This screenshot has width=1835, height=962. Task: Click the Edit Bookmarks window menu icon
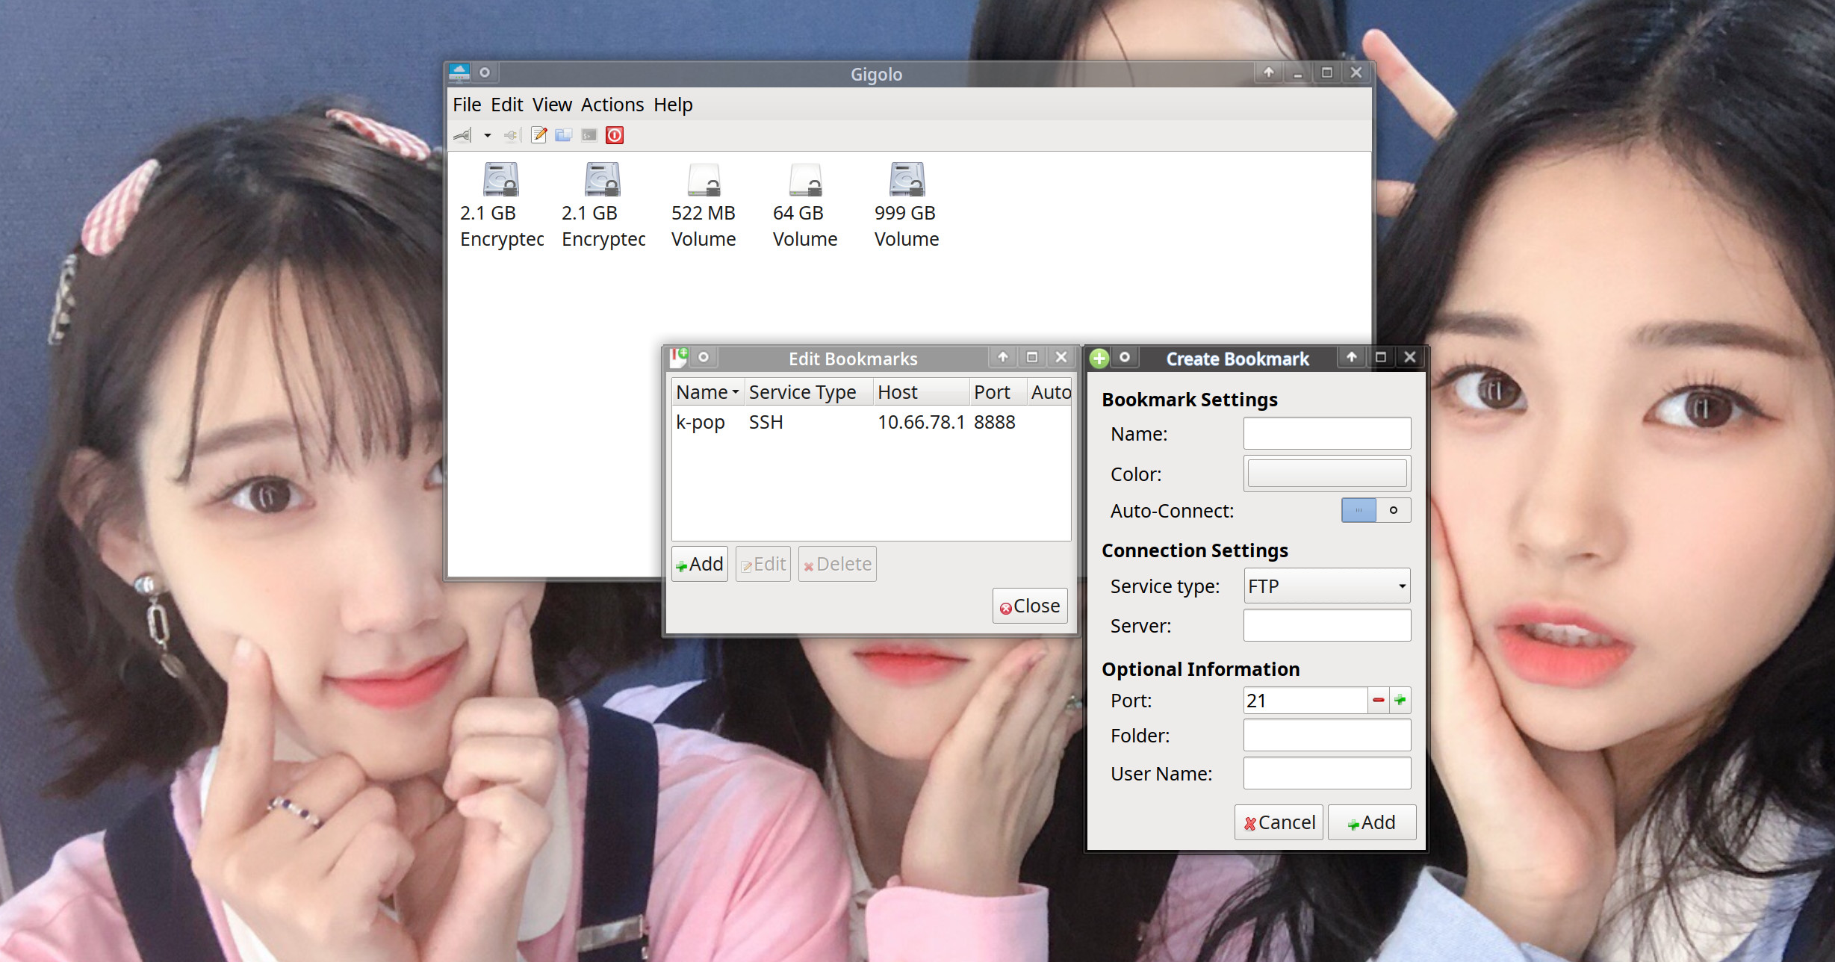pyautogui.click(x=679, y=357)
